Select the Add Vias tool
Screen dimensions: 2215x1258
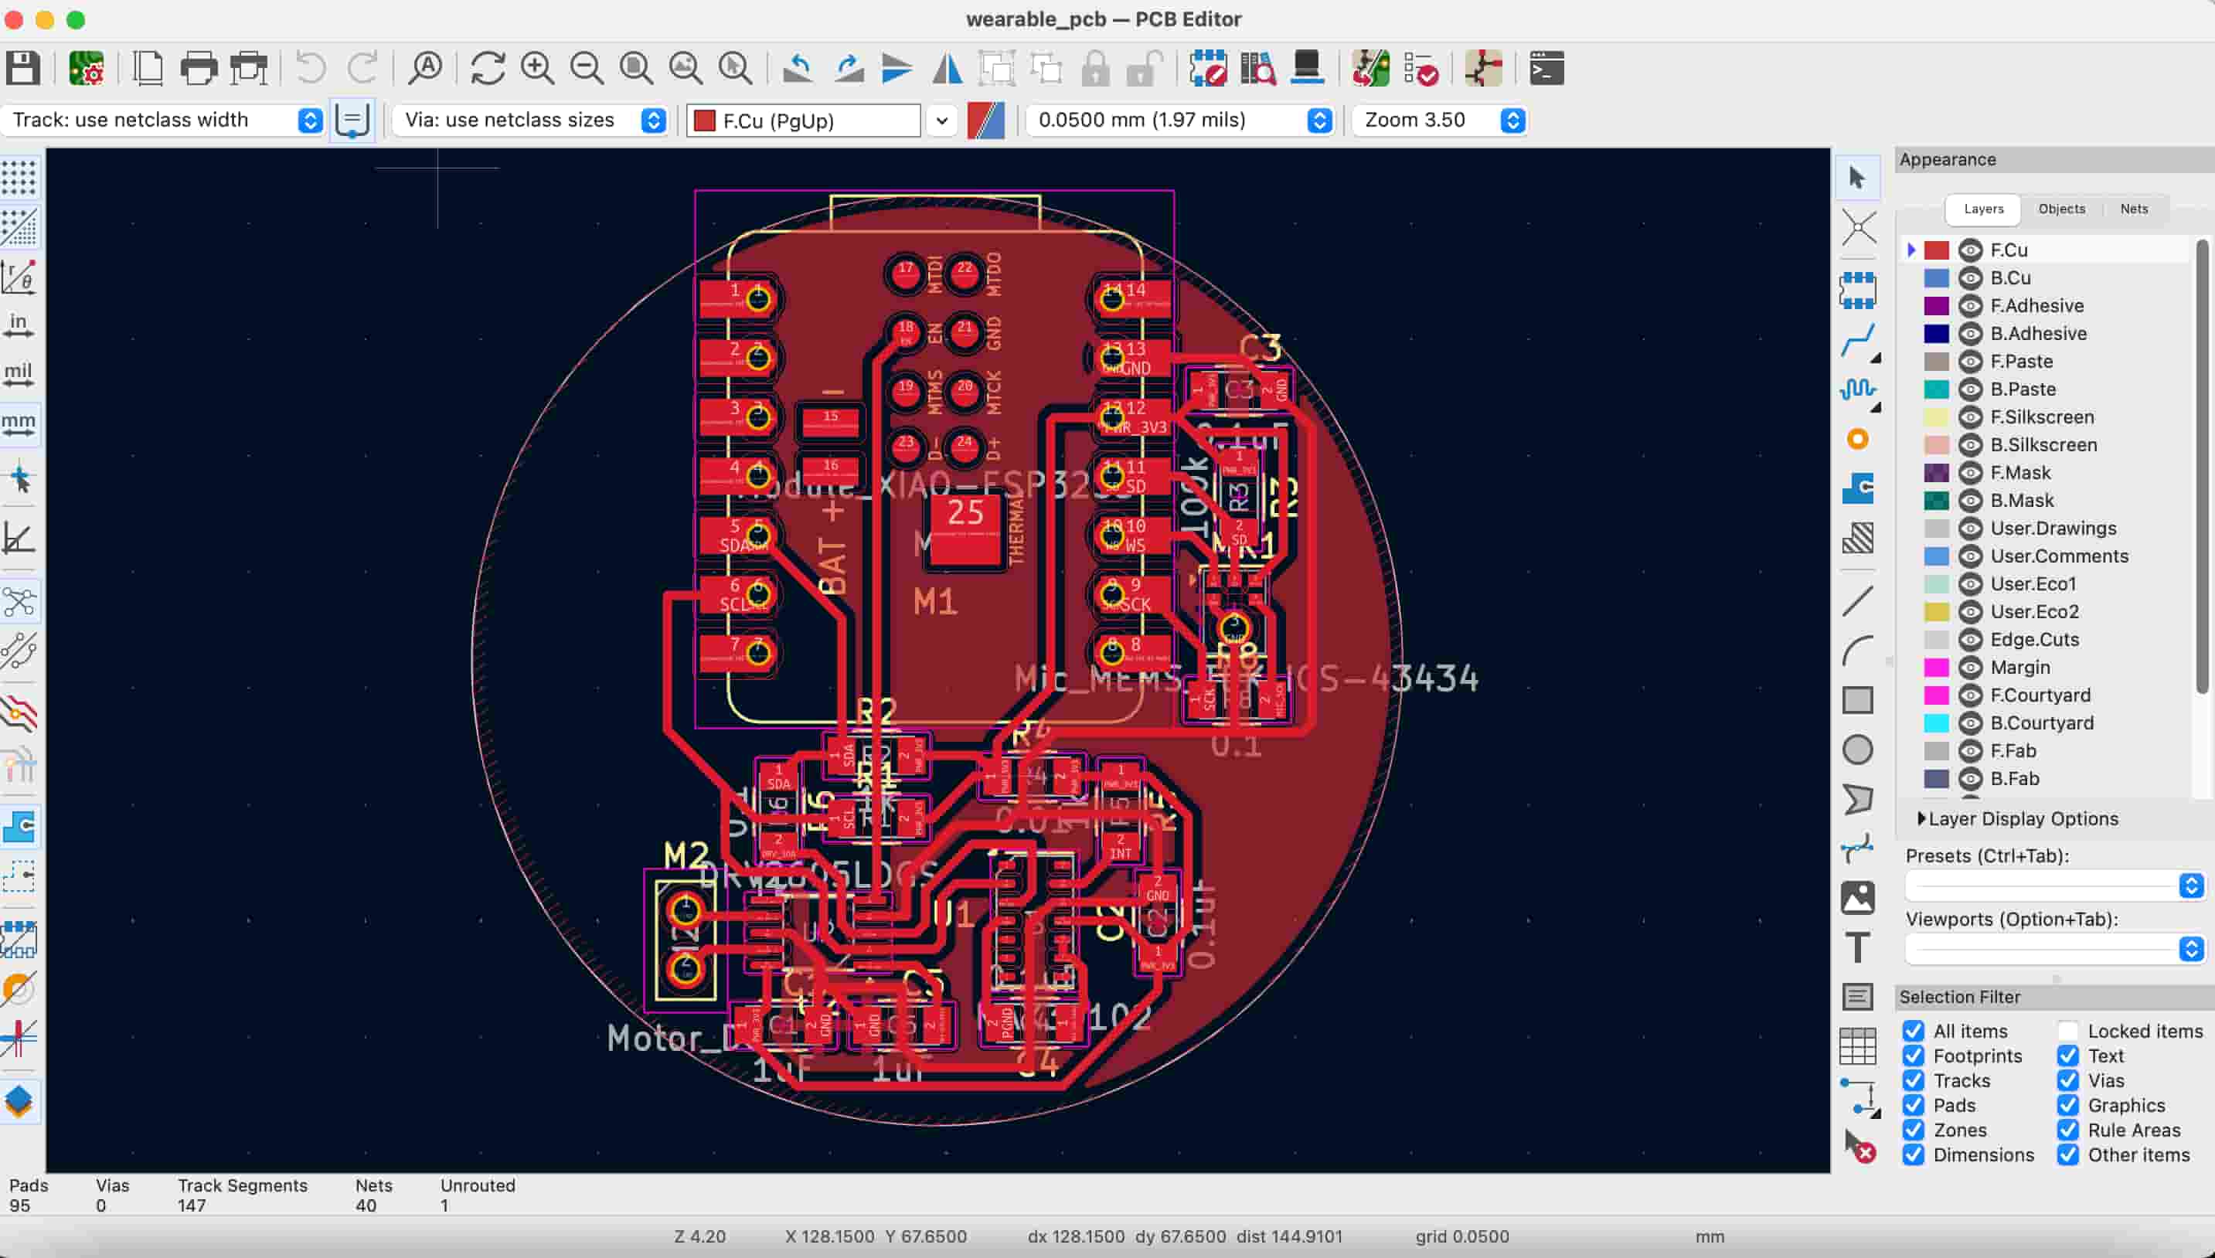[1857, 439]
